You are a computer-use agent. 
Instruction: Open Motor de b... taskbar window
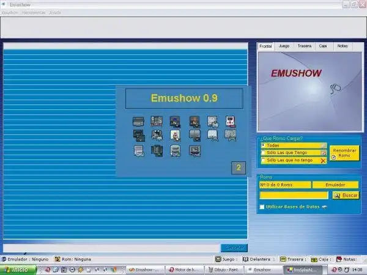pos(185,270)
